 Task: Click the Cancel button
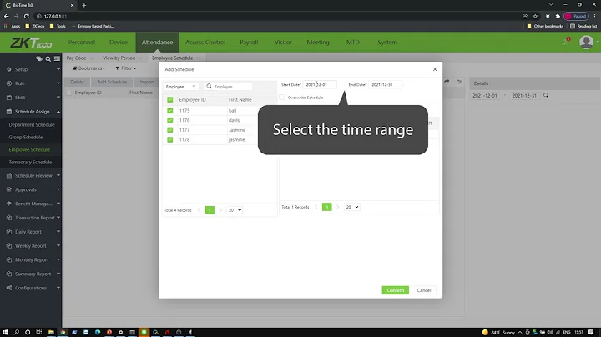click(423, 290)
